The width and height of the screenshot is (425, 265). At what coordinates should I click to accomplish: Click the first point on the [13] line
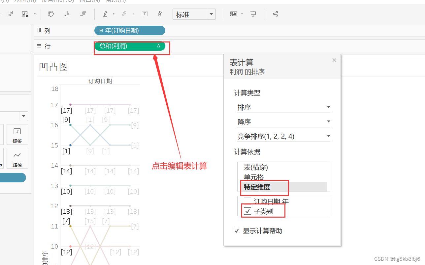coord(70,206)
